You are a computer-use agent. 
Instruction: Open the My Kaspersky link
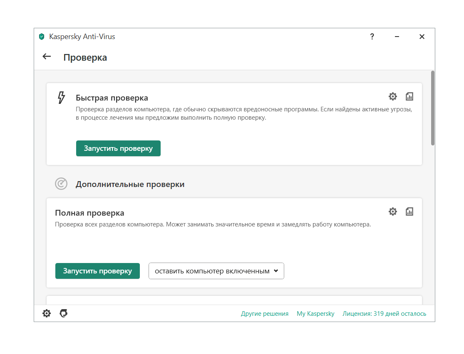pos(315,314)
